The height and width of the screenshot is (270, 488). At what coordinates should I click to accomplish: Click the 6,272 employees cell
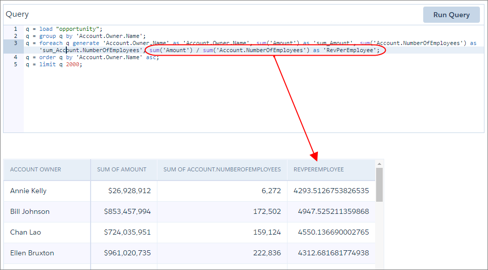[222, 191]
